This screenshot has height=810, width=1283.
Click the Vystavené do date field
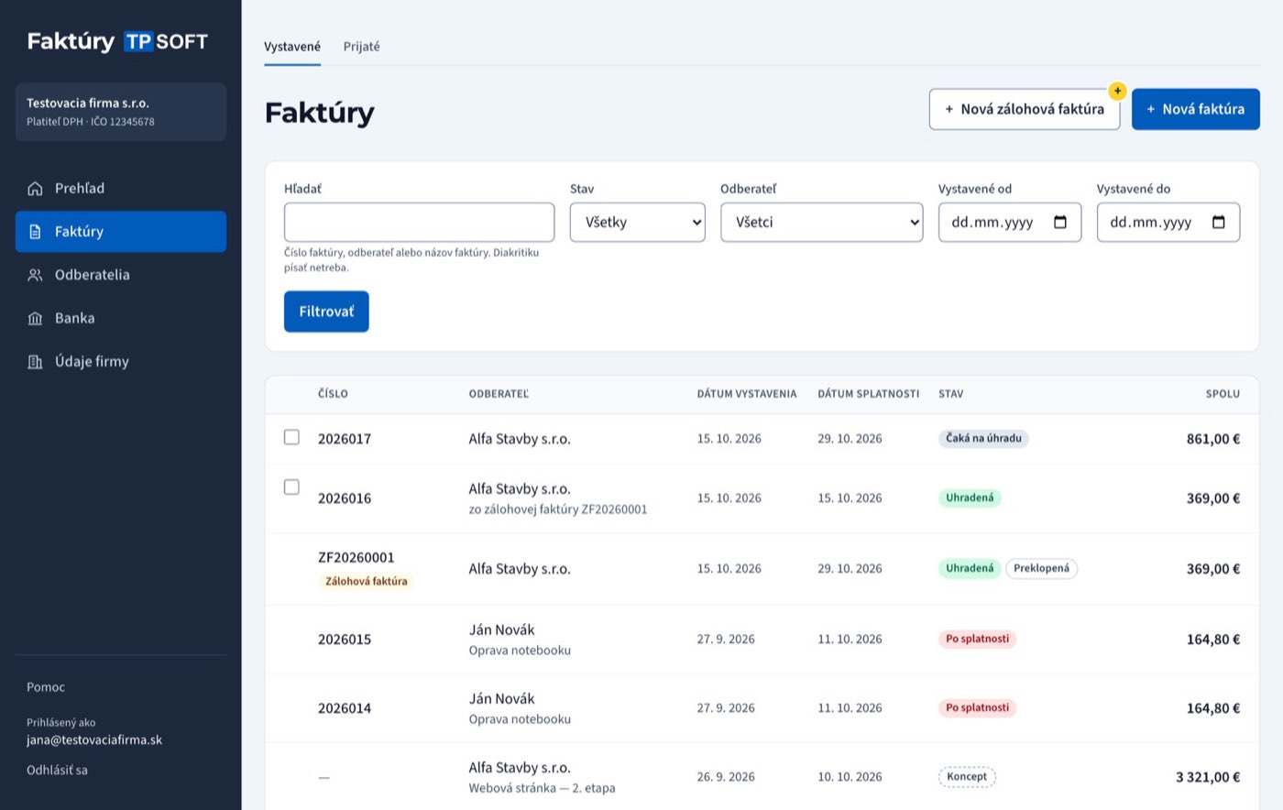tap(1168, 223)
